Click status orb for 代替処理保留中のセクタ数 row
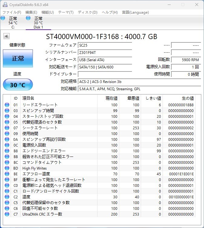Screen dimensions: 204x228 pyautogui.click(x=7, y=203)
